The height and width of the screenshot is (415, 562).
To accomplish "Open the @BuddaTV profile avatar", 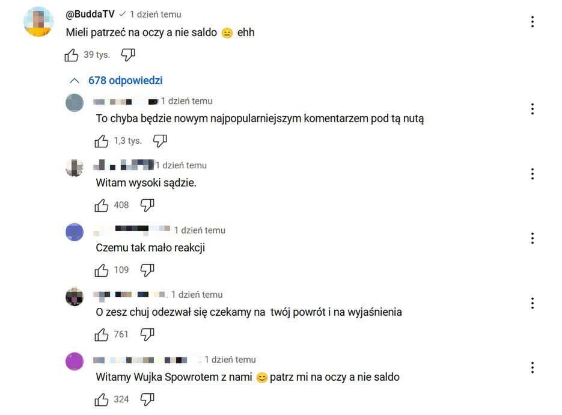I will click(x=38, y=22).
